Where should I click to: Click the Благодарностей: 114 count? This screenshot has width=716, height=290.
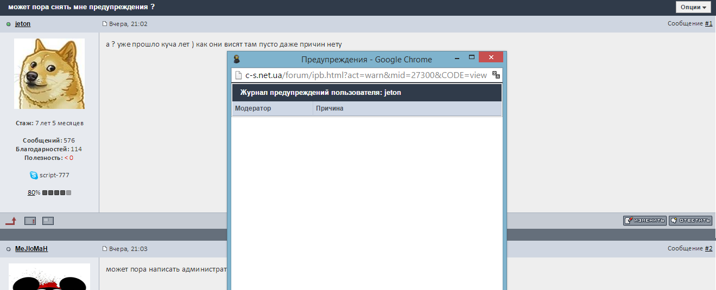pos(49,149)
